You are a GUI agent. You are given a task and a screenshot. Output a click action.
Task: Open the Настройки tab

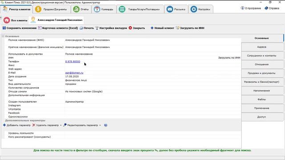click(200, 9)
